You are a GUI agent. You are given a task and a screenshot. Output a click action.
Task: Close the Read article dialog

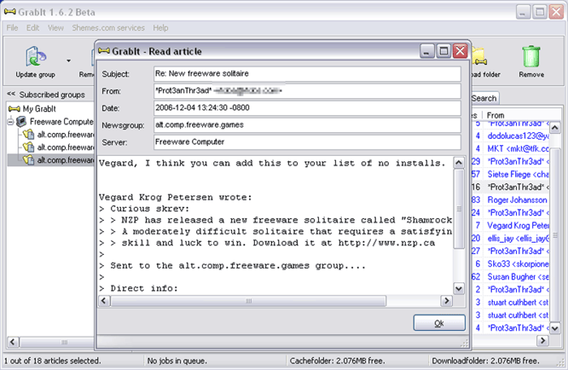(x=460, y=51)
